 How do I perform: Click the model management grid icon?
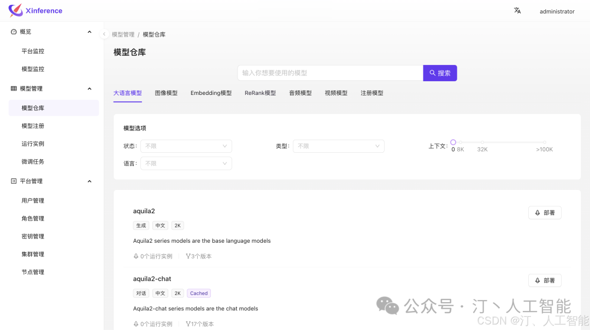coord(14,88)
